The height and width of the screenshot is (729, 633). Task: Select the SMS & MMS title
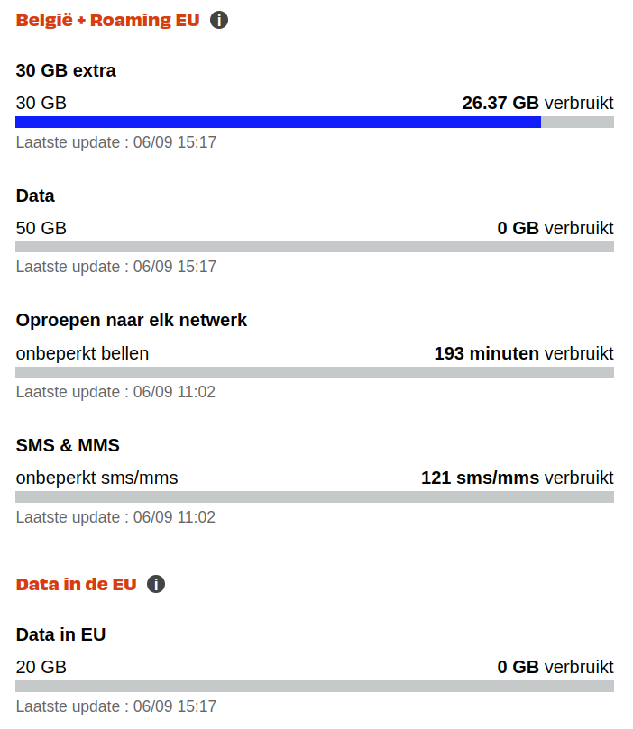[68, 445]
